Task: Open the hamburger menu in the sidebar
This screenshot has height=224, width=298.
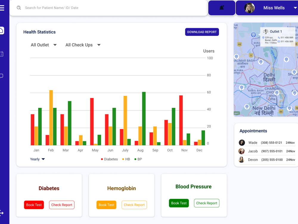Action: [x=2, y=8]
